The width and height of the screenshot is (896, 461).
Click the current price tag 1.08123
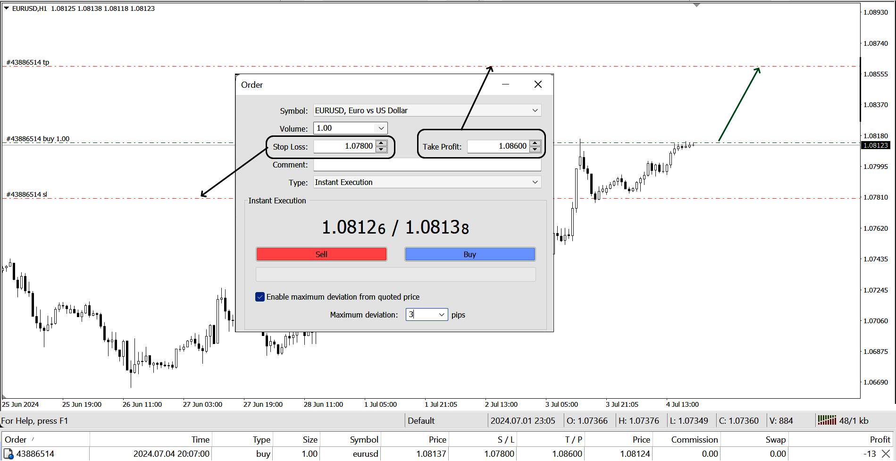coord(875,145)
